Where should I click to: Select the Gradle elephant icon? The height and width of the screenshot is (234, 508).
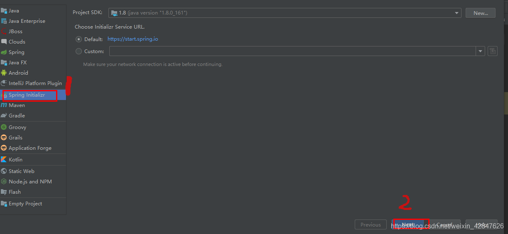4,116
